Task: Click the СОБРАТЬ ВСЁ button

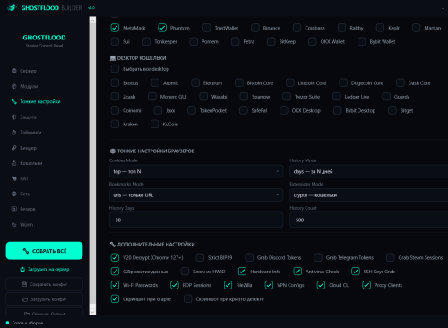Action: (x=44, y=251)
